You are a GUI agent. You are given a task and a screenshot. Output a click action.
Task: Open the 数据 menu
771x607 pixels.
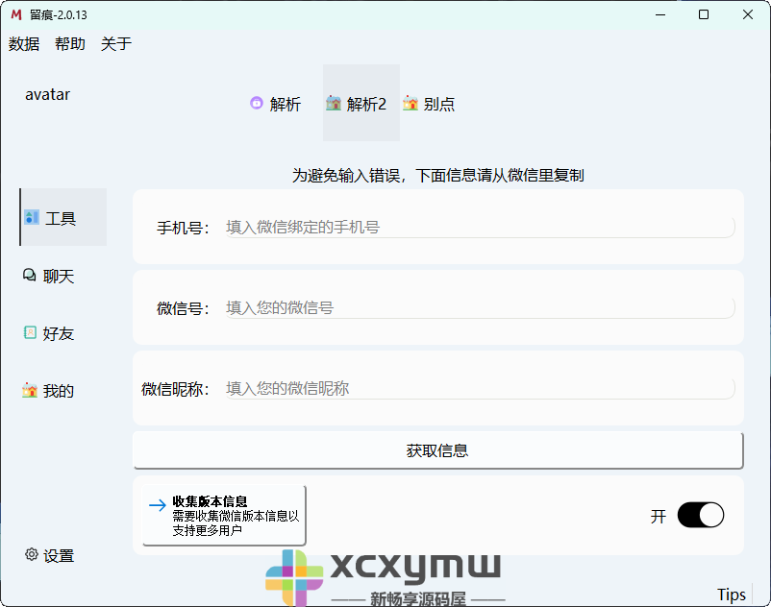pos(23,43)
